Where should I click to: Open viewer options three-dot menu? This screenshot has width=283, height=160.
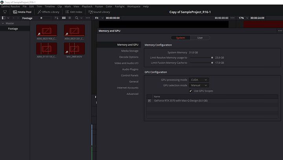pyautogui.click(x=232, y=18)
